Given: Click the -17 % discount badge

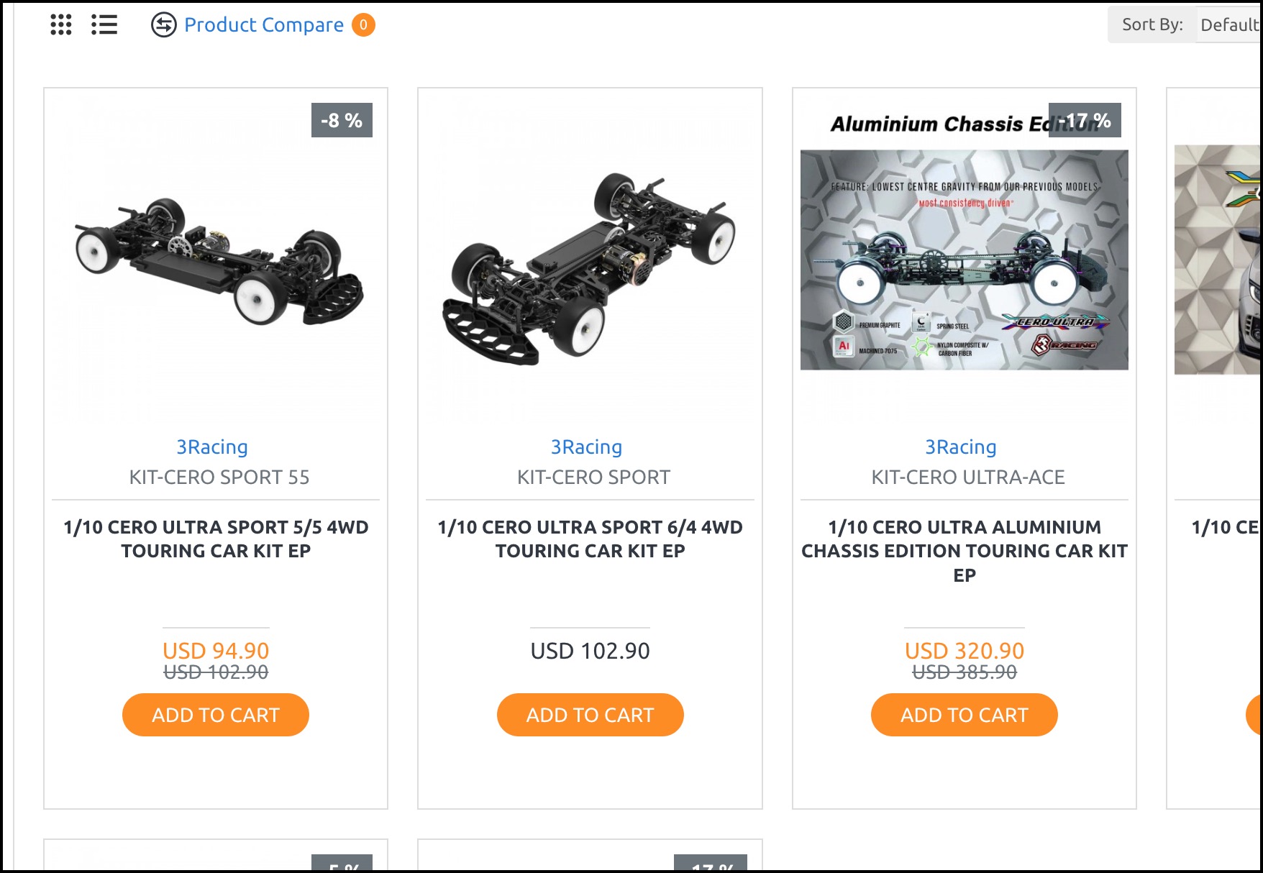Looking at the screenshot, I should pyautogui.click(x=1085, y=120).
